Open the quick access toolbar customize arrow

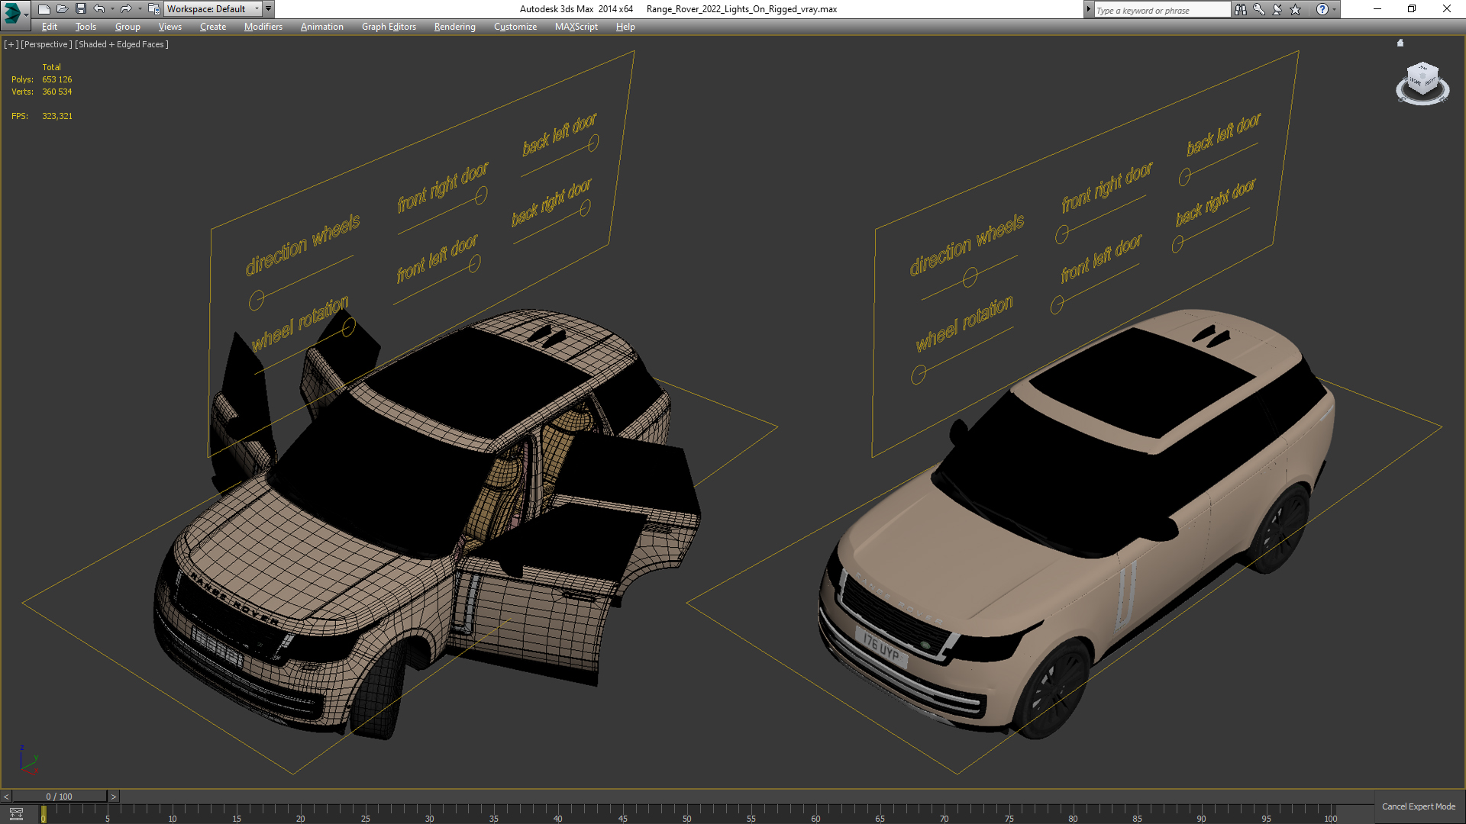tap(268, 9)
